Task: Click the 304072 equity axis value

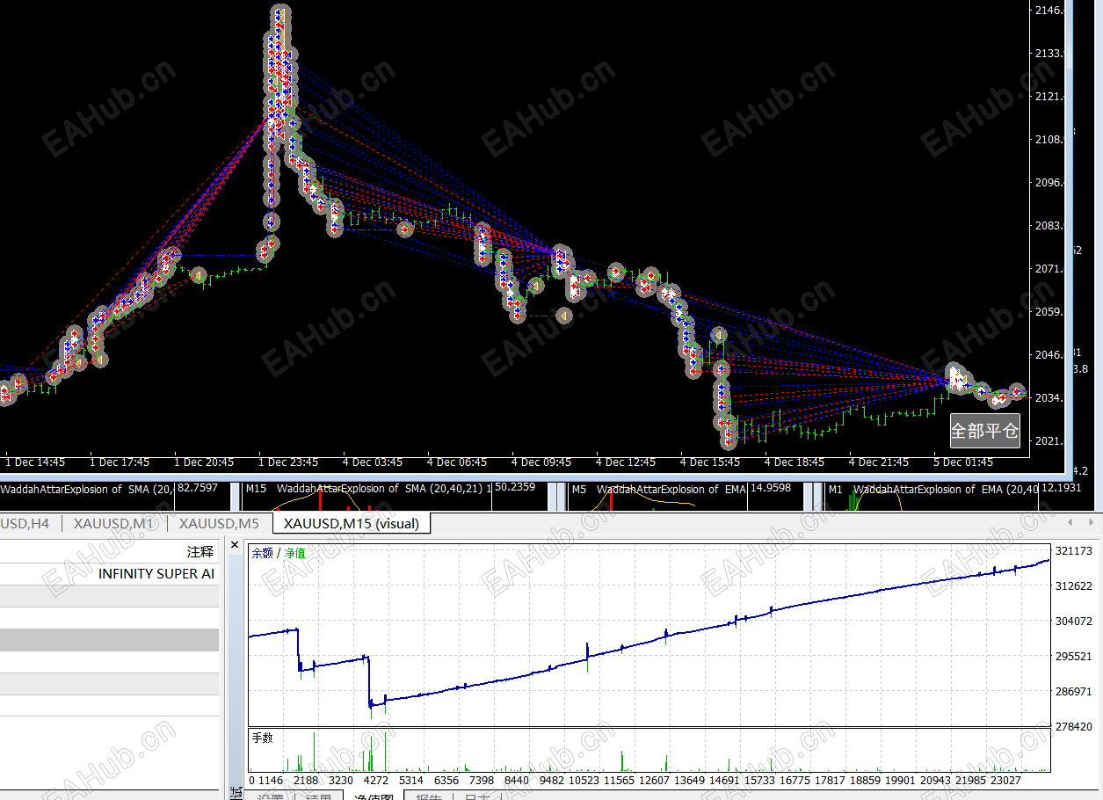Action: coord(1073,622)
